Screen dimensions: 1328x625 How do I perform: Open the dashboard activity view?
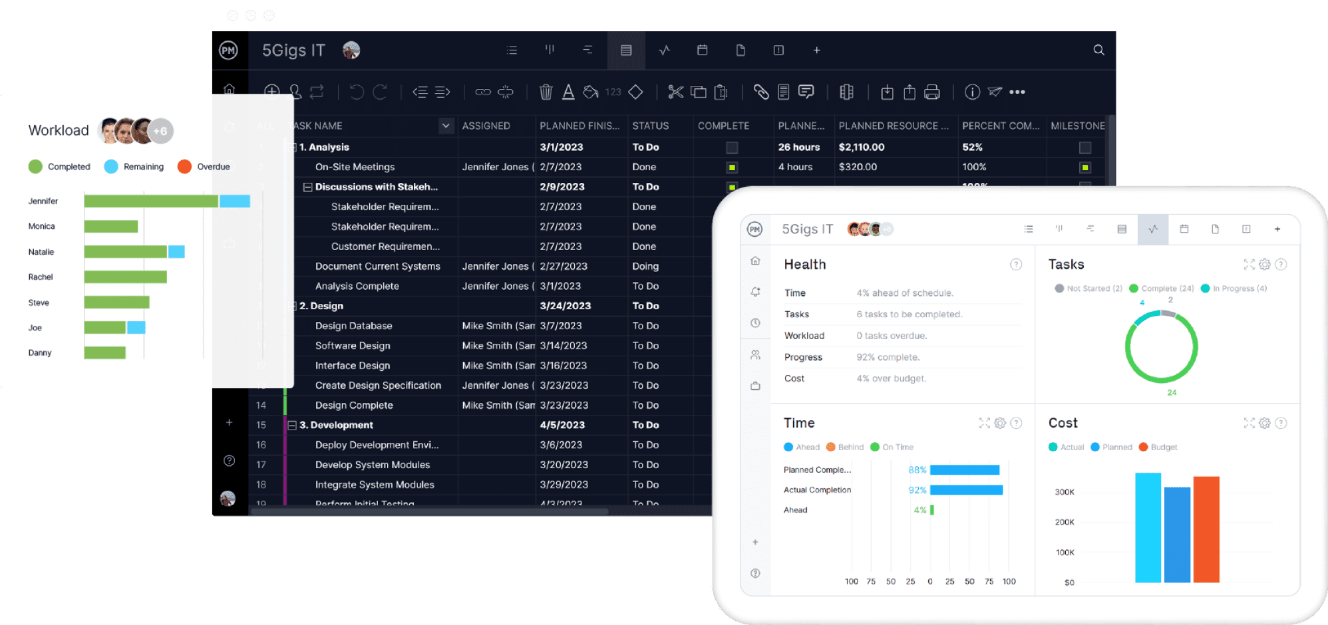(x=664, y=50)
